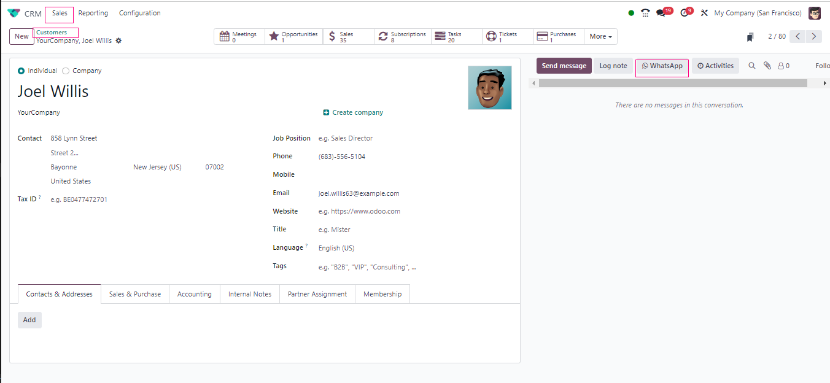This screenshot has width=830, height=383.
Task: Open the conversations icon with 19 badge
Action: pos(661,13)
